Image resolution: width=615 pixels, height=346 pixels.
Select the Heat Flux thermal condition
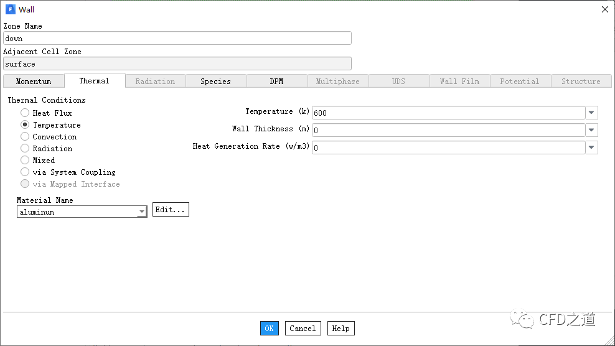pyautogui.click(x=25, y=113)
